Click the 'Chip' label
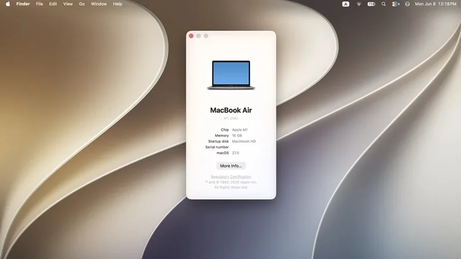 225,129
